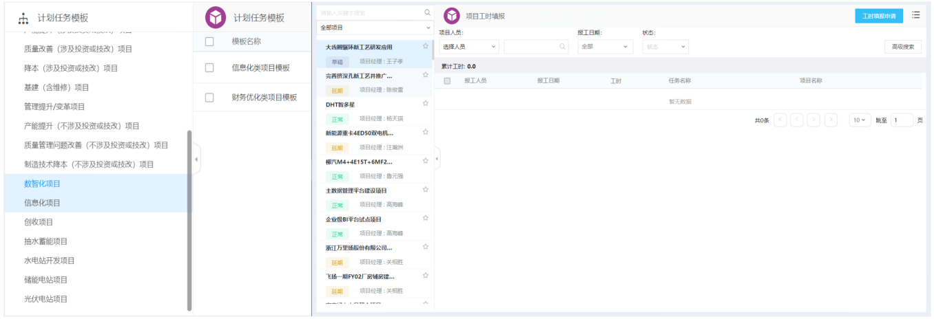Image resolution: width=934 pixels, height=319 pixels.
Task: Open the 全部项目 dropdown
Action: point(374,27)
